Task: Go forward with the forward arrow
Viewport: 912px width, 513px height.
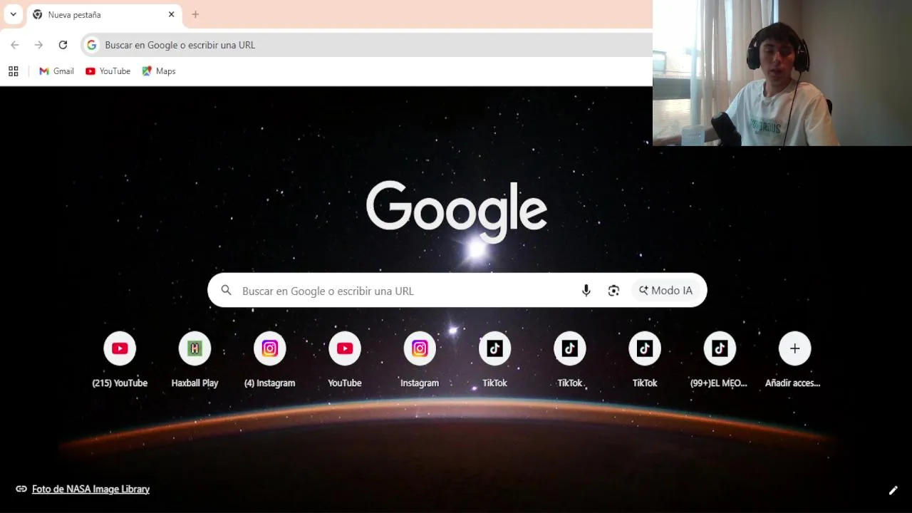Action: 38,45
